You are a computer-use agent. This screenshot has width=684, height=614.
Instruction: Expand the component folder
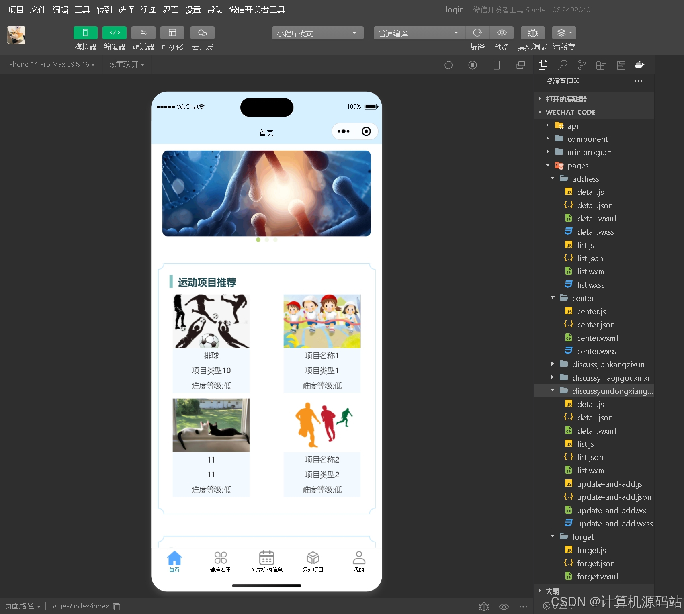(594, 139)
